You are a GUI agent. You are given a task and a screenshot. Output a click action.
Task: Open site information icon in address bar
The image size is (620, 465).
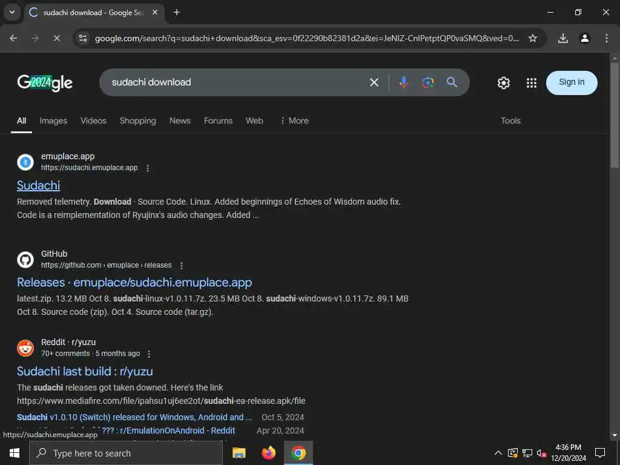coord(82,38)
